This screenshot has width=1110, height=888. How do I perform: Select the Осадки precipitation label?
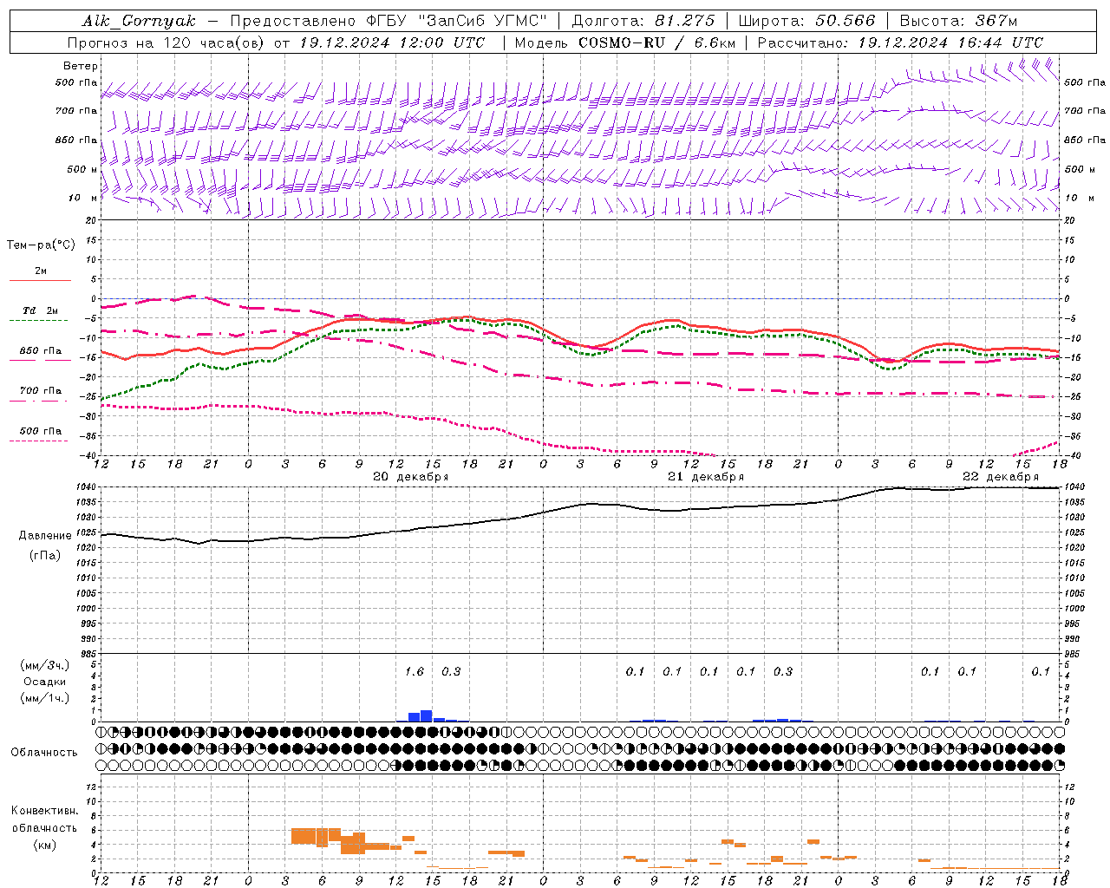pos(45,682)
